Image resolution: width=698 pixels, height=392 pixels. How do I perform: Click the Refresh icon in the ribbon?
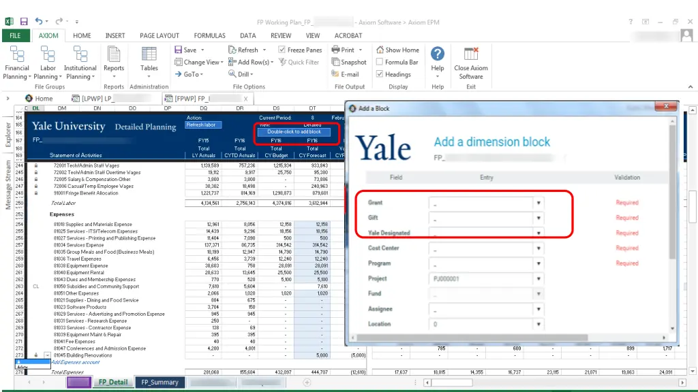coord(232,50)
